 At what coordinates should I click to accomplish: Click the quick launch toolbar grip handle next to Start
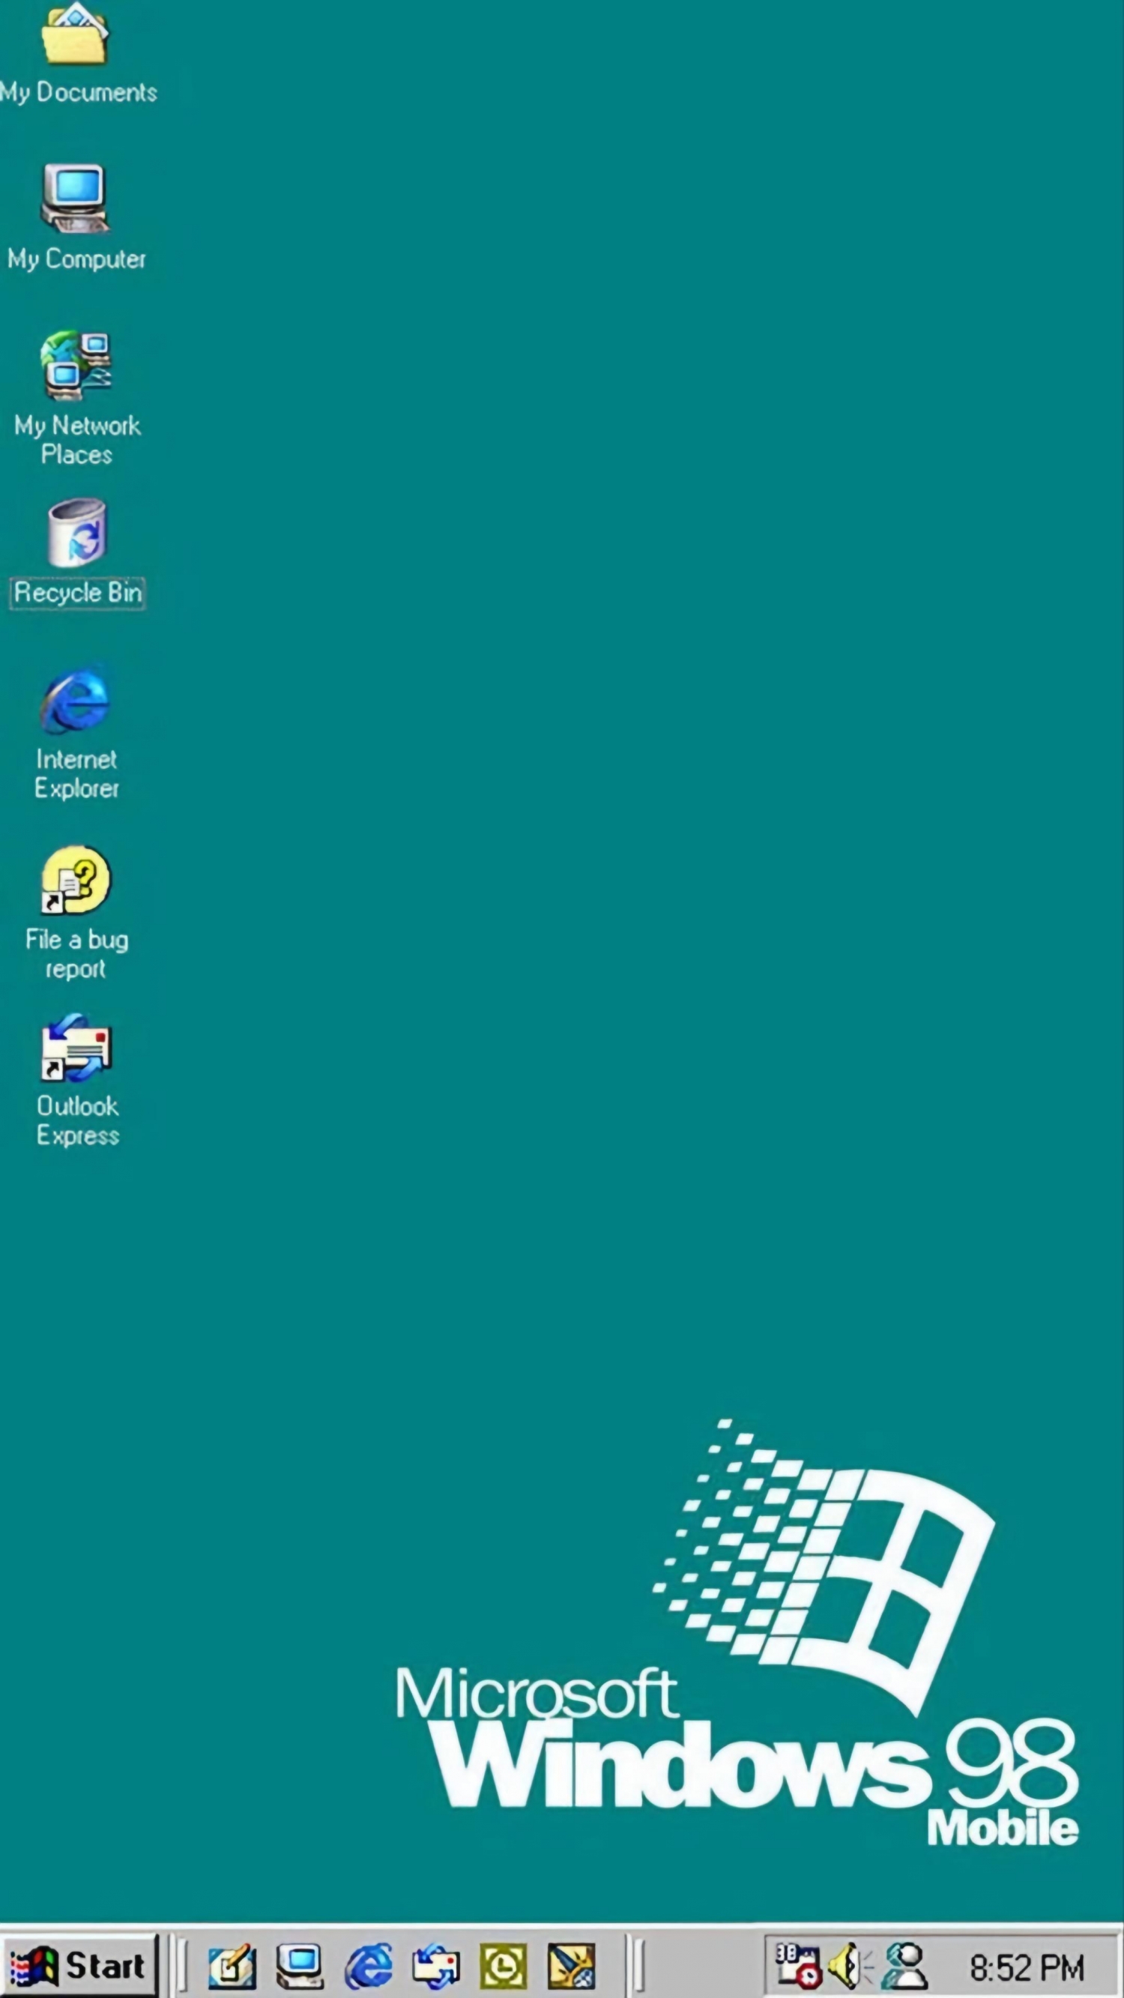(x=182, y=1967)
